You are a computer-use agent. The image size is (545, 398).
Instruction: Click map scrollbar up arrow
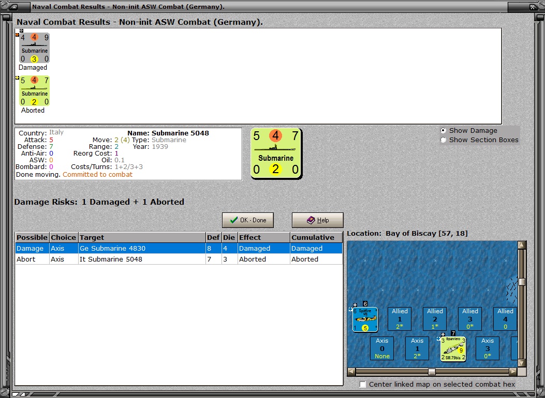[x=521, y=245]
